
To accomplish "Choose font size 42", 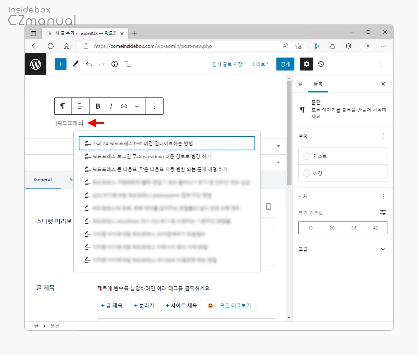I will pyautogui.click(x=375, y=228).
